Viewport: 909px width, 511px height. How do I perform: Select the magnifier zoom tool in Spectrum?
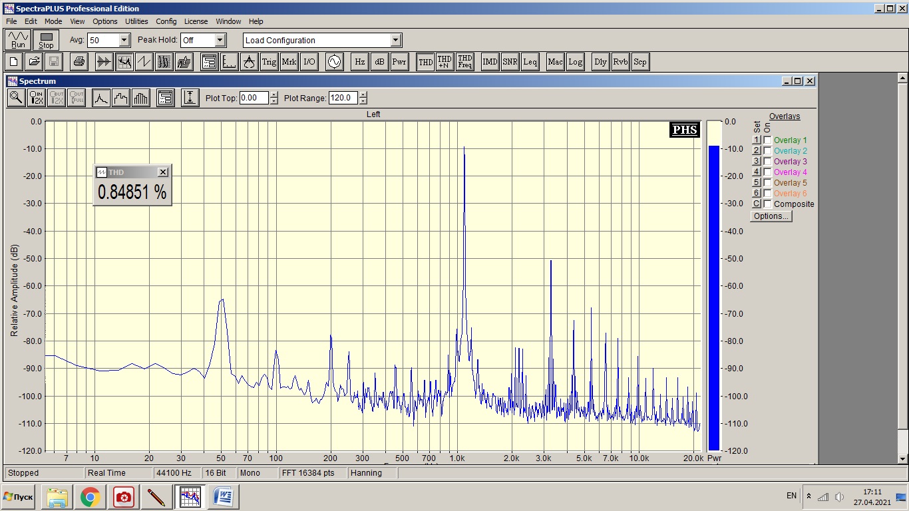pyautogui.click(x=16, y=98)
